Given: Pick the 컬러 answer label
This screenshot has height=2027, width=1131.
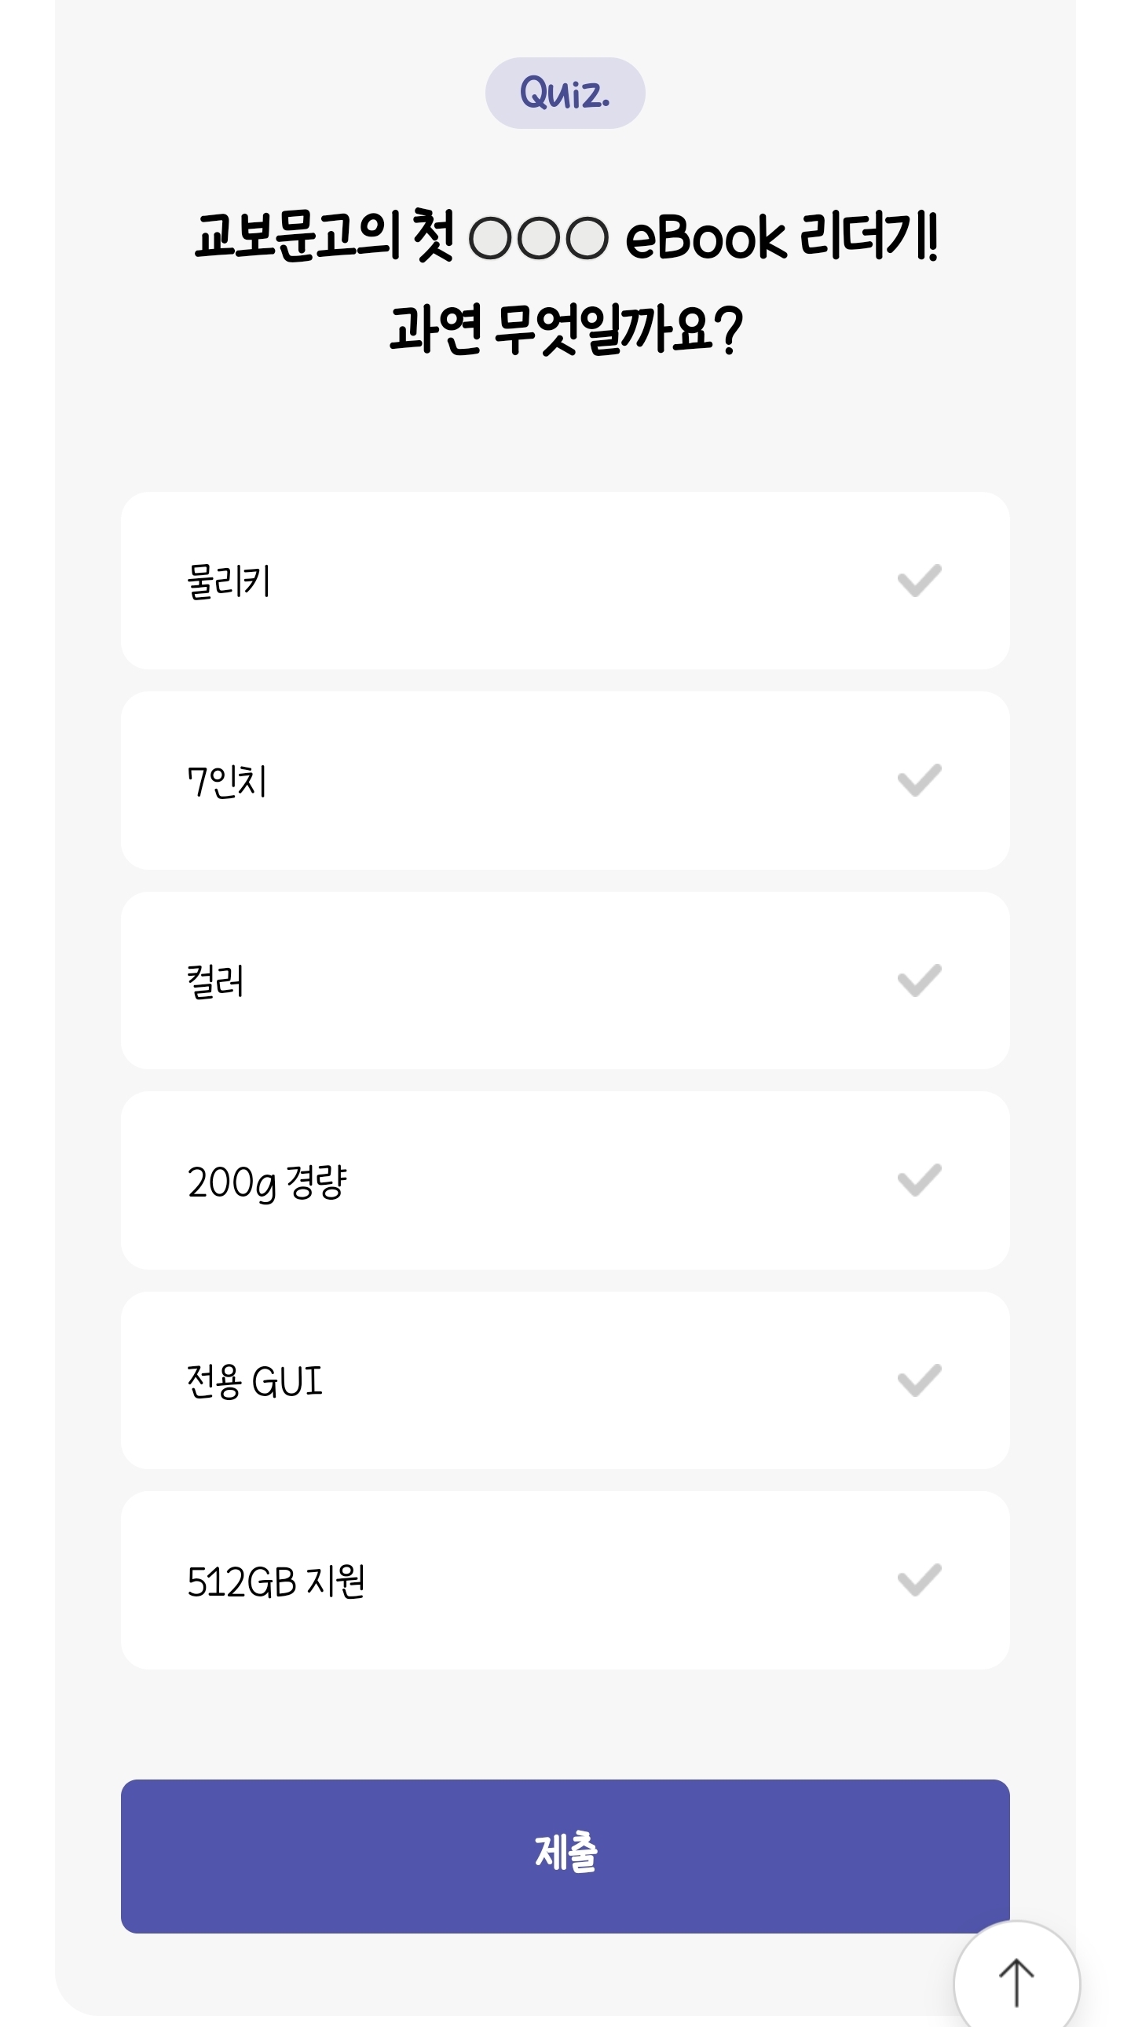Looking at the screenshot, I should [215, 982].
